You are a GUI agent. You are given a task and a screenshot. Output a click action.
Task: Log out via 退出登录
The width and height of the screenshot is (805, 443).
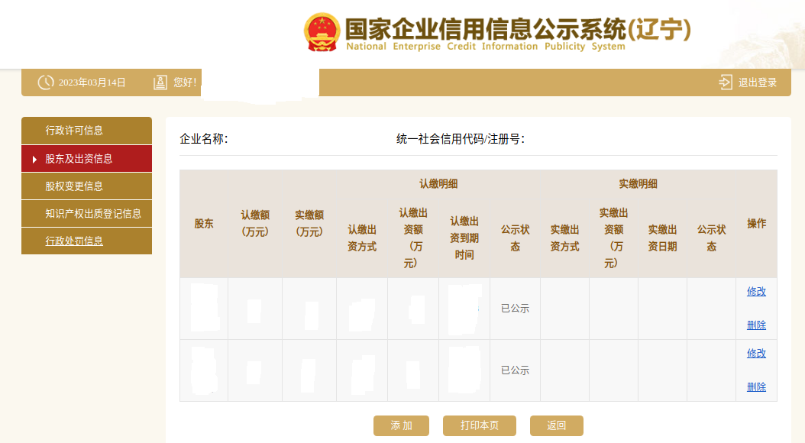(757, 82)
